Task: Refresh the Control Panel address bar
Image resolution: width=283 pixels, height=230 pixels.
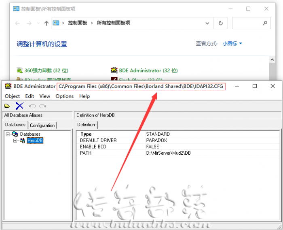Action: [220, 23]
